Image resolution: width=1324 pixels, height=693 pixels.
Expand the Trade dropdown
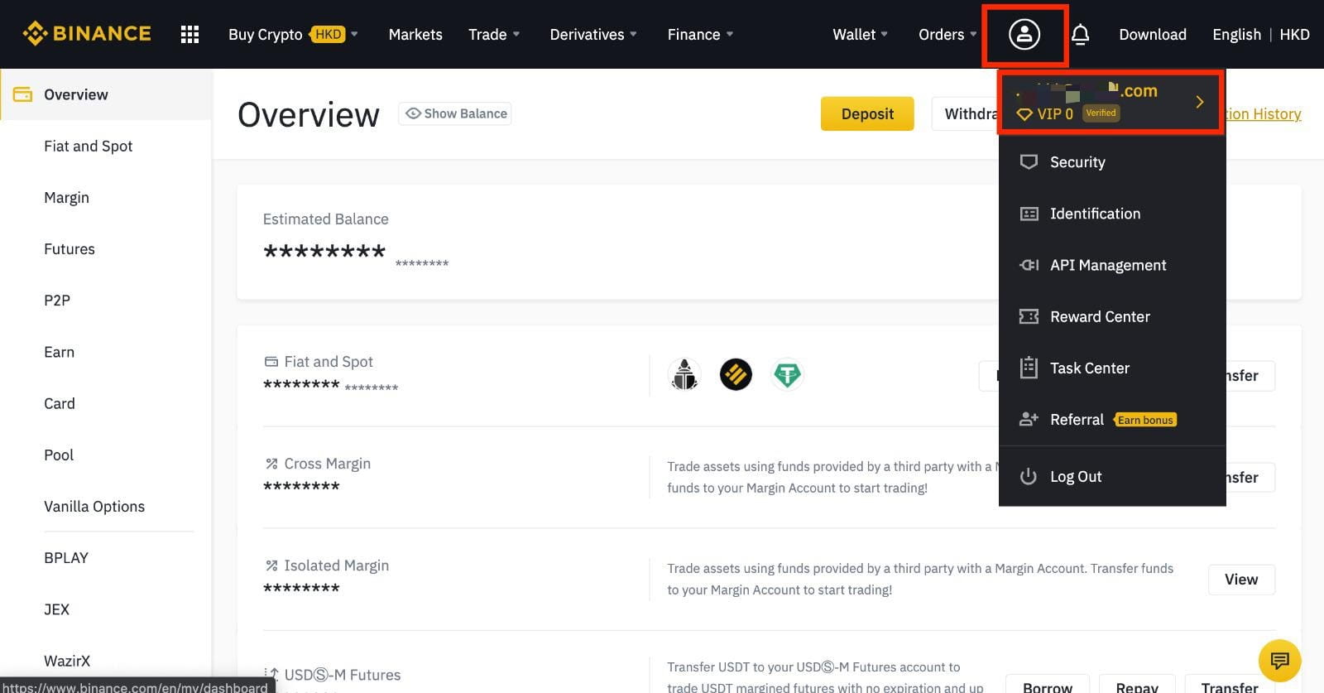click(x=494, y=34)
